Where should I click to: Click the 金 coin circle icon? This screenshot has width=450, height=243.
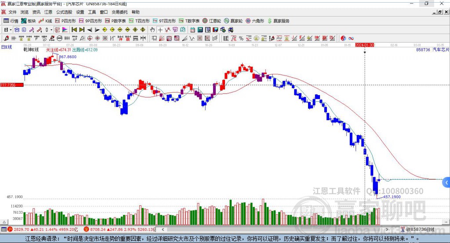click(256, 38)
